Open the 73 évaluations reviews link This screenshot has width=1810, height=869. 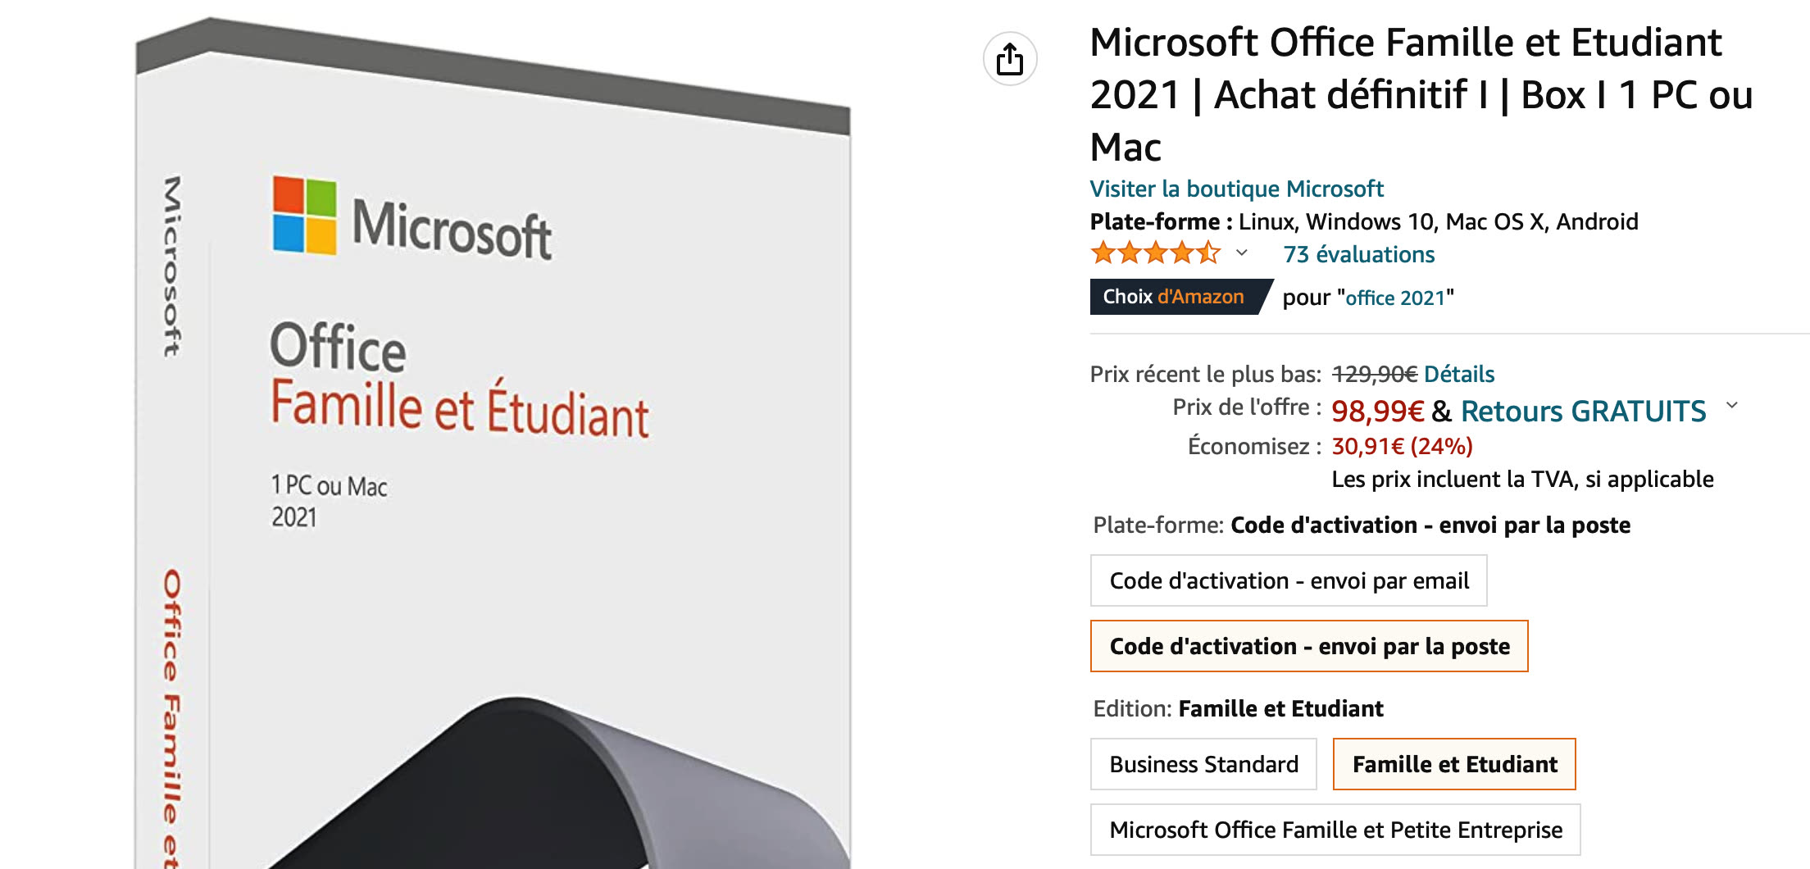[1358, 255]
